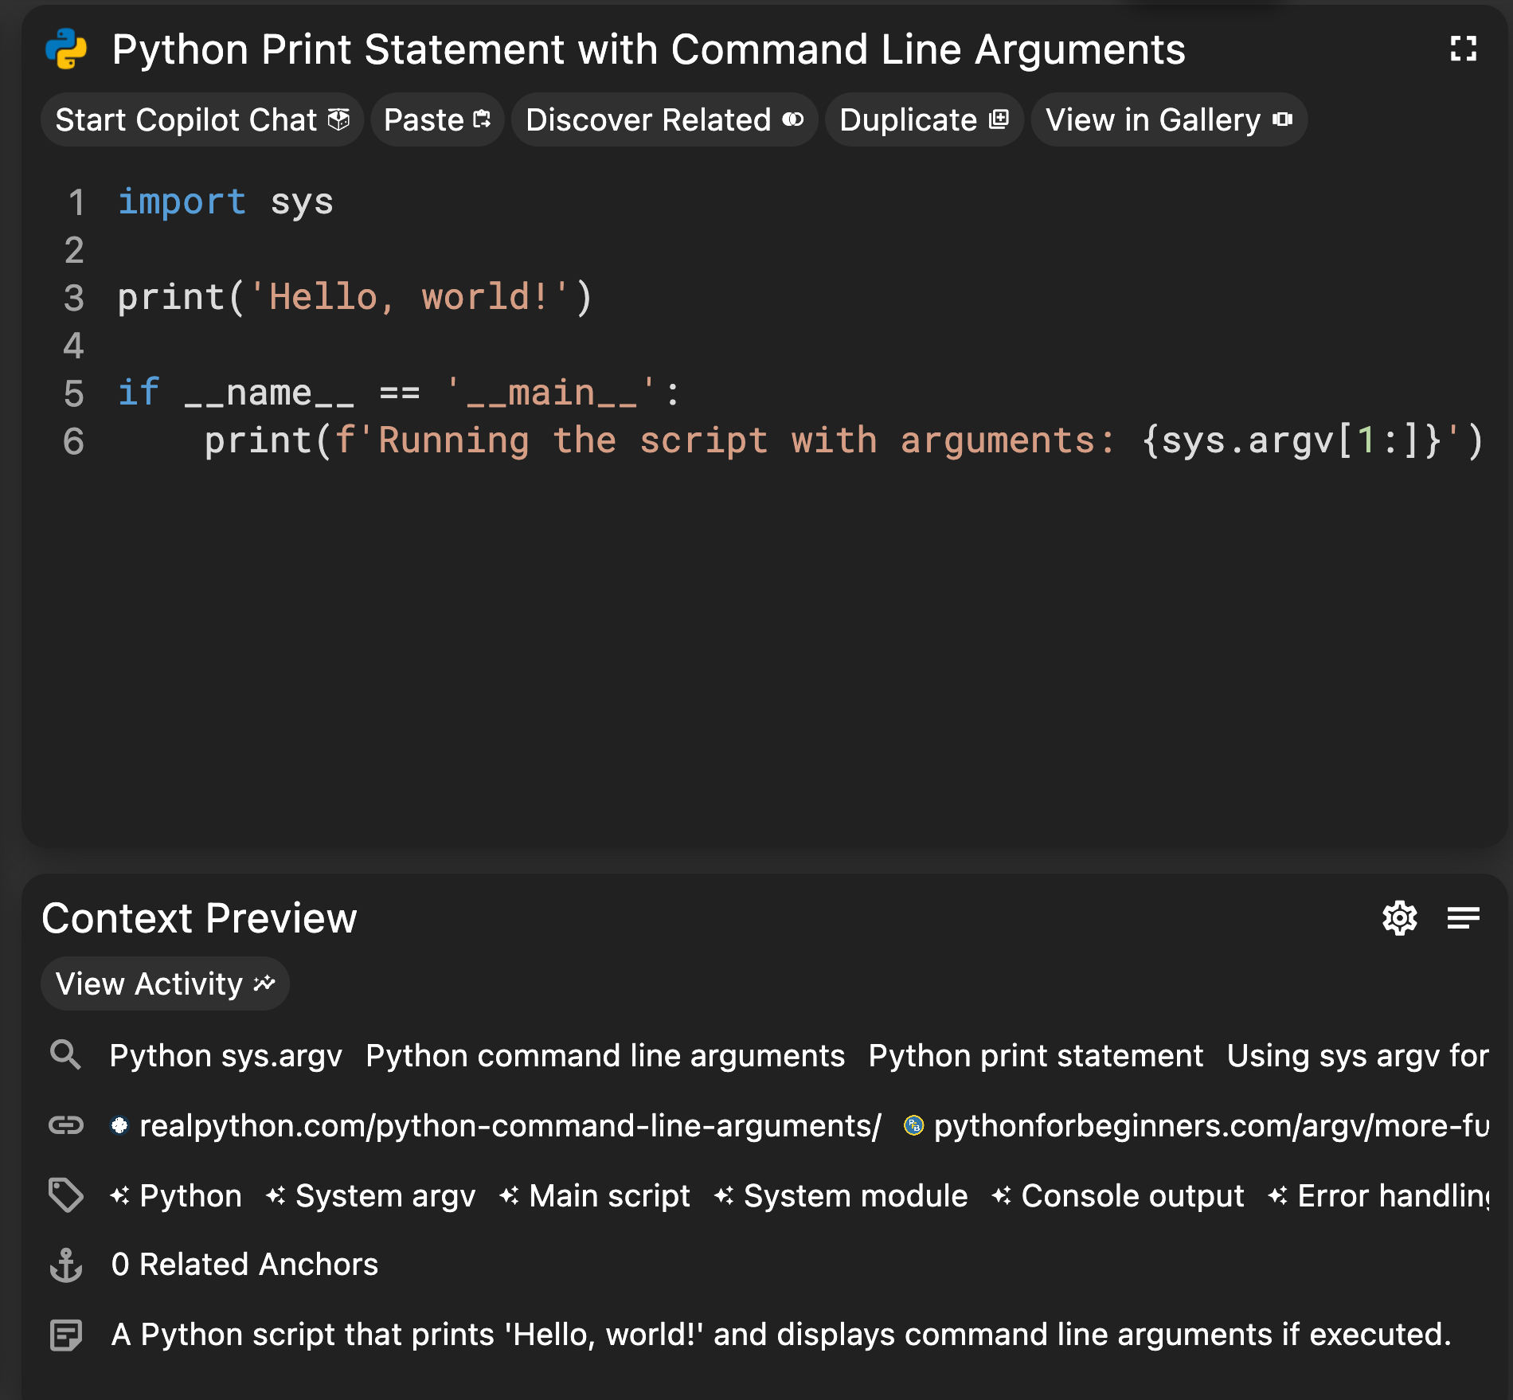Open View in Gallery
Viewport: 1513px width, 1400px height.
coord(1169,119)
